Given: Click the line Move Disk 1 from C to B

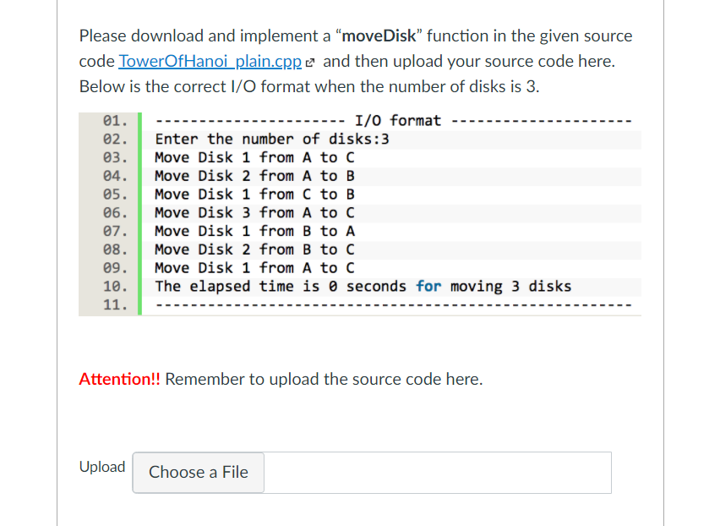Looking at the screenshot, I should click(254, 194).
